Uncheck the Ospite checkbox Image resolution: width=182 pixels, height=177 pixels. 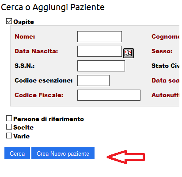tap(9, 21)
